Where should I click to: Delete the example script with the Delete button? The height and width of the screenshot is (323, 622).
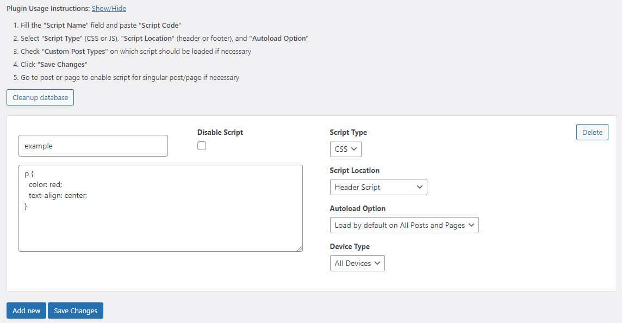click(x=592, y=132)
